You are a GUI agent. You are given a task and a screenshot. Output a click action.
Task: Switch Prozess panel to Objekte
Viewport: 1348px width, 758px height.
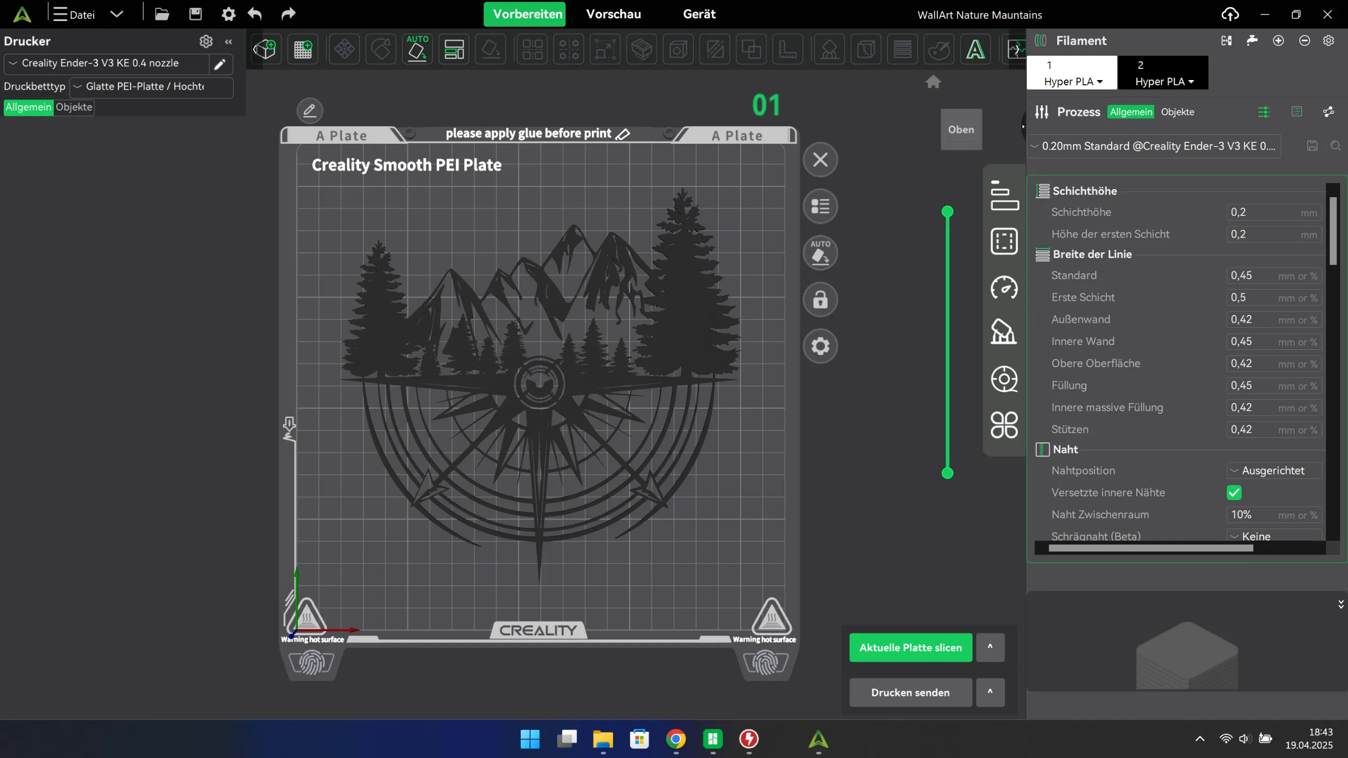pyautogui.click(x=1177, y=112)
